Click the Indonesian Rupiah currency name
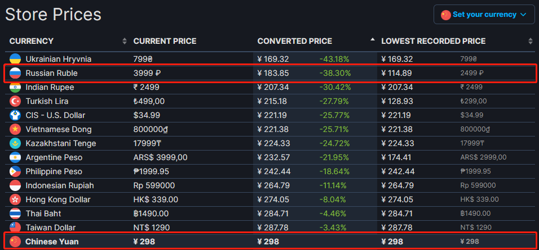The width and height of the screenshot is (539, 250). 60,185
